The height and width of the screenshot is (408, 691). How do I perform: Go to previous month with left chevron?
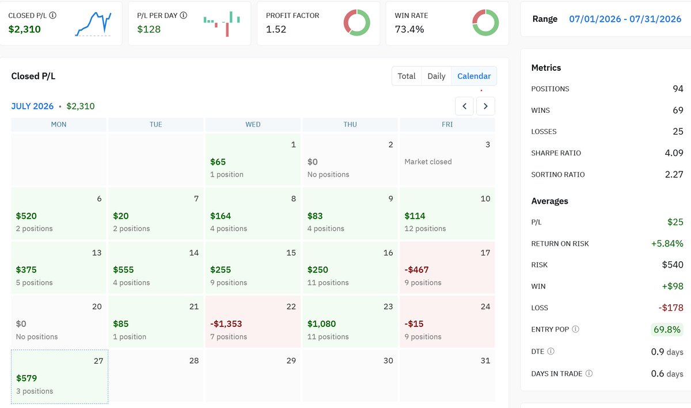click(465, 106)
